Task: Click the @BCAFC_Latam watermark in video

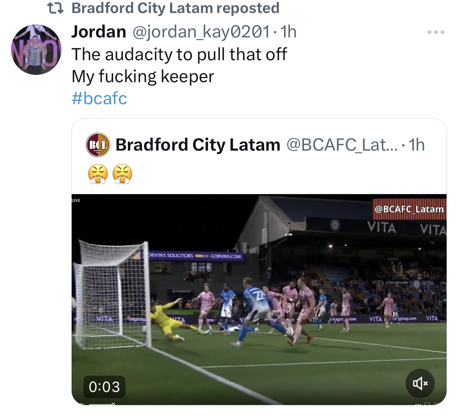Action: point(409,209)
